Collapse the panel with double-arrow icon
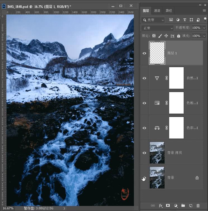 (200, 5)
